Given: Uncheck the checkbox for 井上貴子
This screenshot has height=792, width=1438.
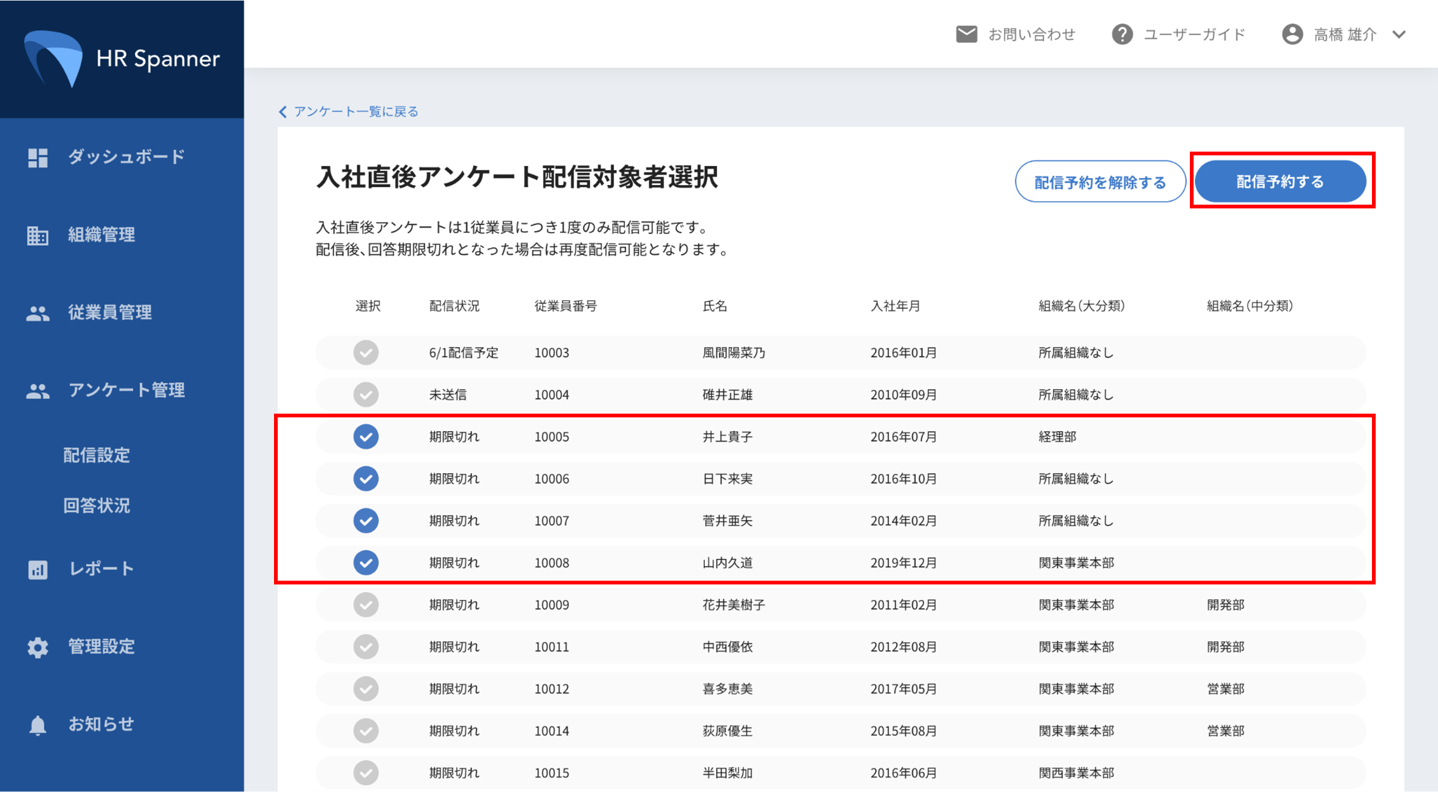Looking at the screenshot, I should point(366,437).
